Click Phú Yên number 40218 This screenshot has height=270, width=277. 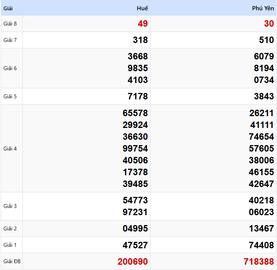click(x=261, y=200)
